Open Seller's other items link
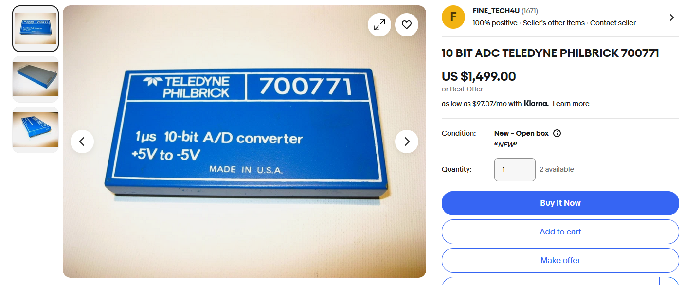This screenshot has width=684, height=285. click(x=554, y=23)
